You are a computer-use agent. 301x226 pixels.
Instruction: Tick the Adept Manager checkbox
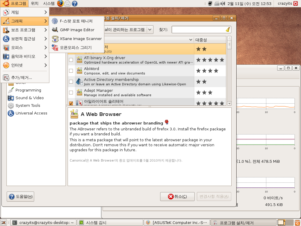point(71,93)
